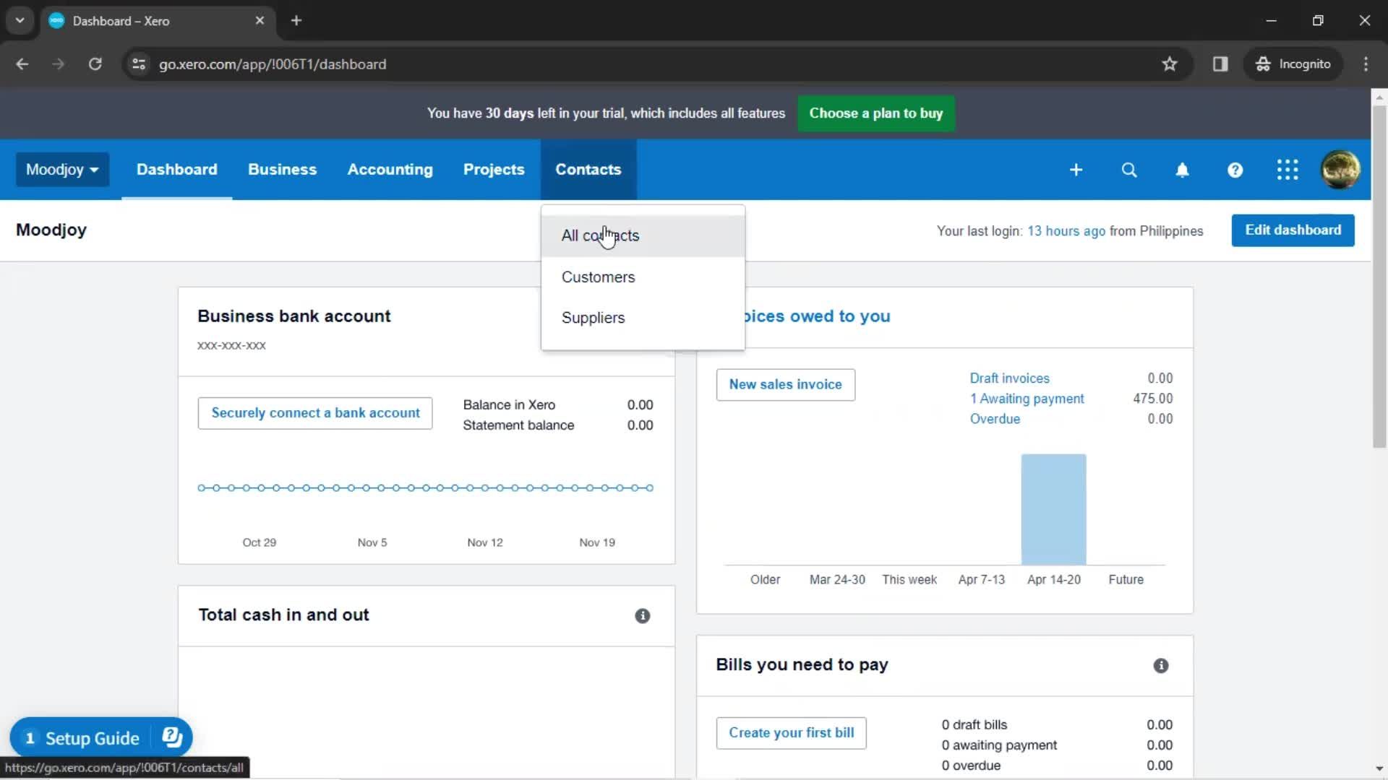Open the Xero apps grid icon
1388x780 pixels.
tap(1288, 170)
